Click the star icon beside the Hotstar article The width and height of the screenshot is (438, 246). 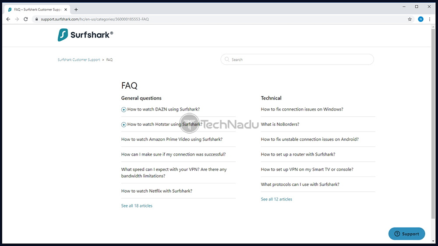[124, 125]
